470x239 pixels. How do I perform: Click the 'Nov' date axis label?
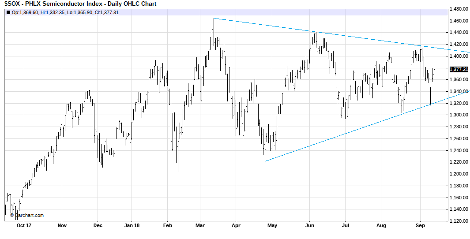pos(62,225)
